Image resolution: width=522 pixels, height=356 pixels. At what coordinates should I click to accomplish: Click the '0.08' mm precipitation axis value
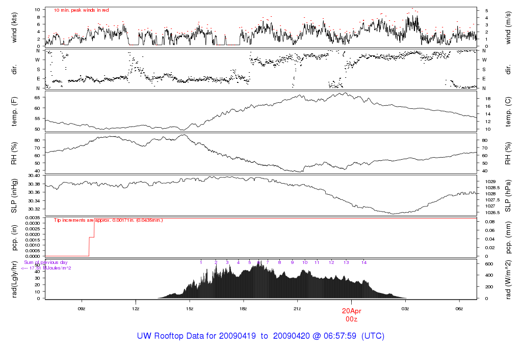tap(490, 222)
